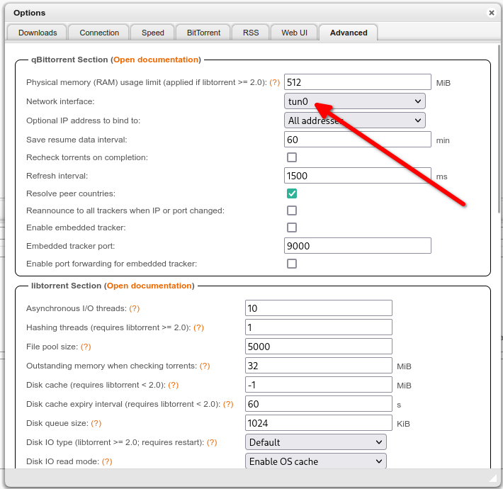Go to the Speed tab
Viewport: 503px width, 489px height.
(153, 33)
